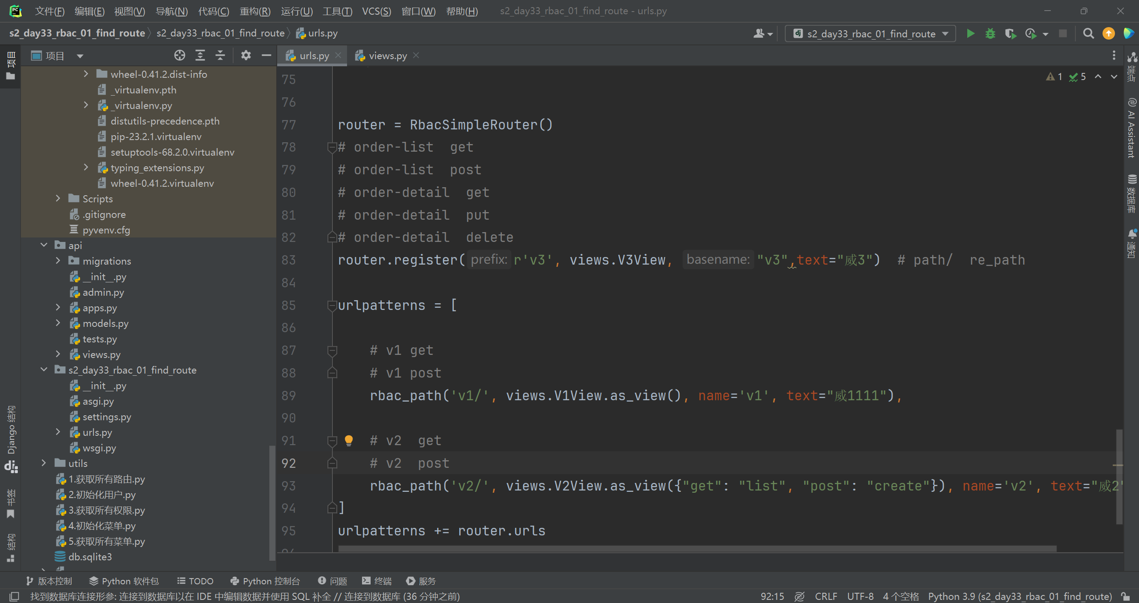Show the intention lightbulb on line 91
The image size is (1139, 603).
pyautogui.click(x=349, y=440)
